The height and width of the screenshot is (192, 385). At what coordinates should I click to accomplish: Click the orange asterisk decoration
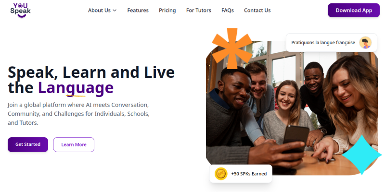(x=232, y=48)
